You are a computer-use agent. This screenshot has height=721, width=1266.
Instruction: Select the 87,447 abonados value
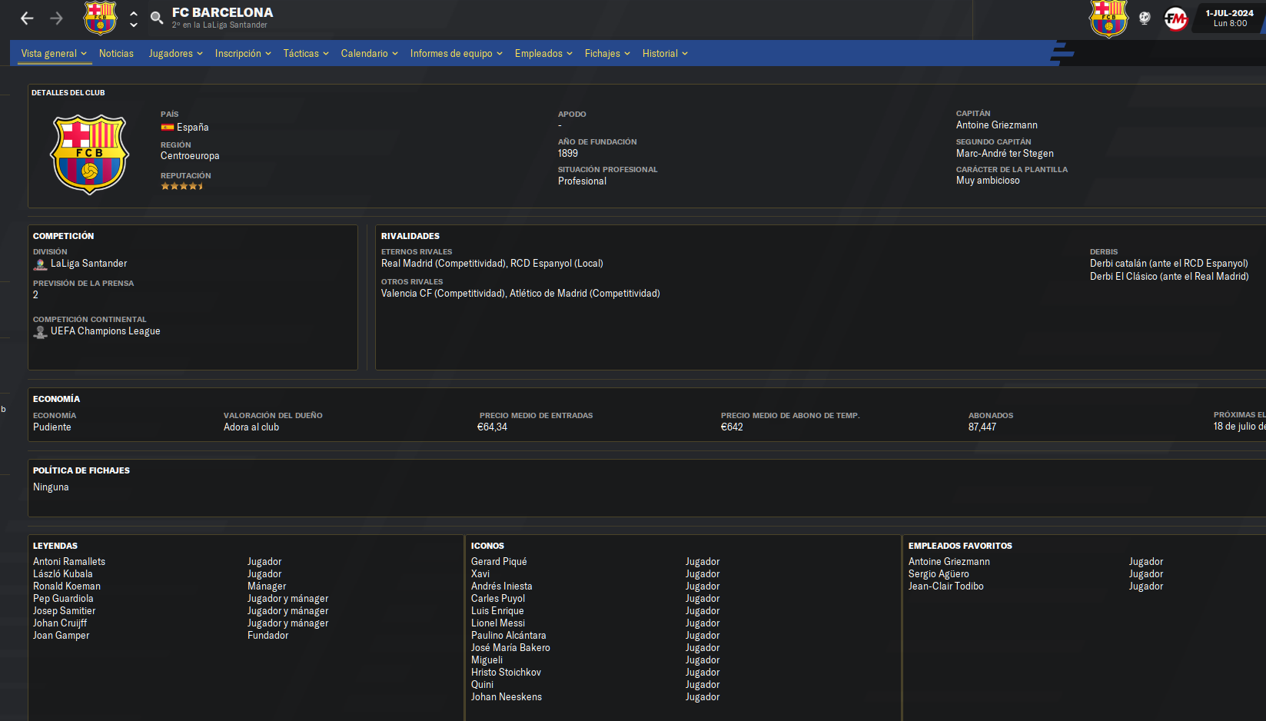click(x=982, y=427)
